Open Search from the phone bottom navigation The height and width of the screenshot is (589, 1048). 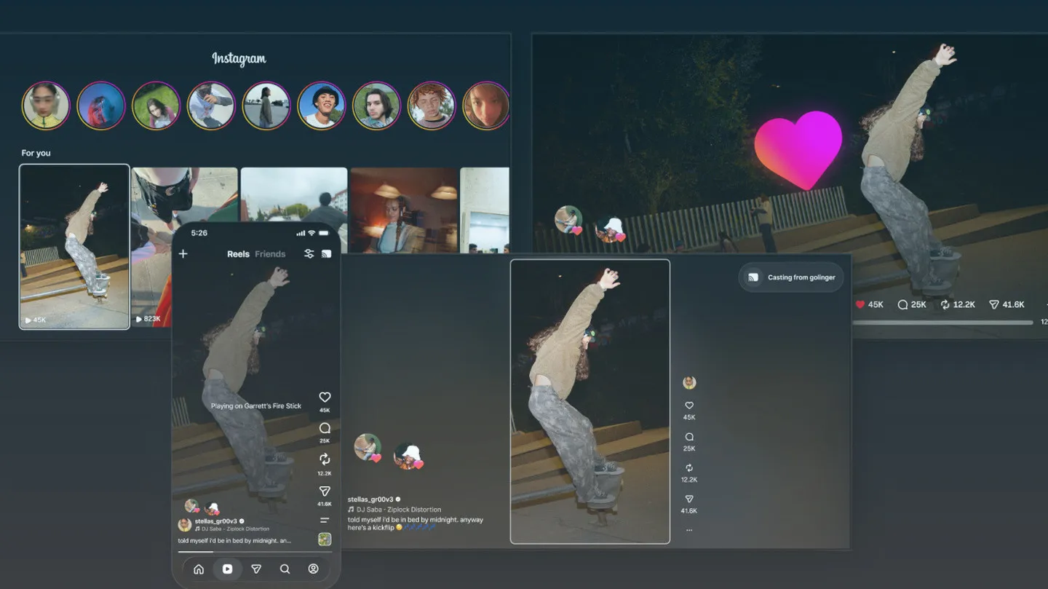285,569
